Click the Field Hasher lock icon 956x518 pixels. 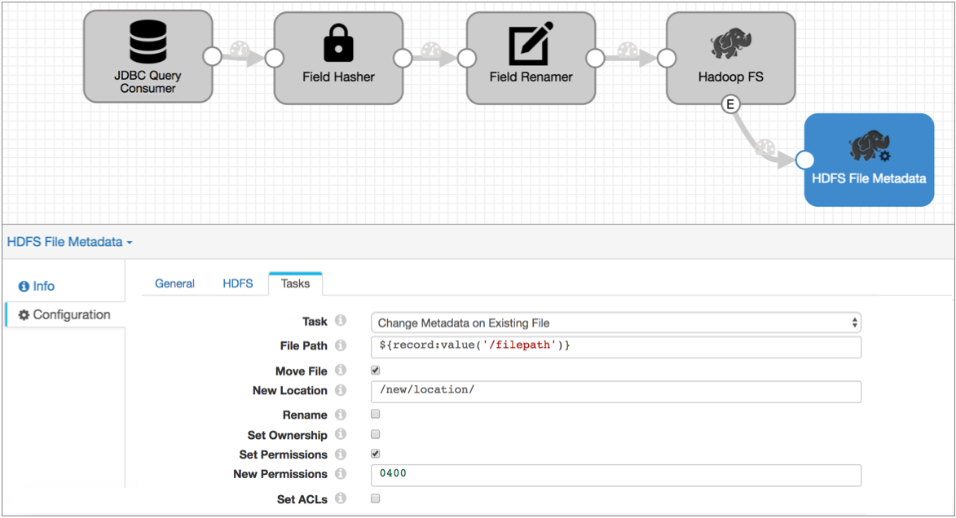point(338,42)
